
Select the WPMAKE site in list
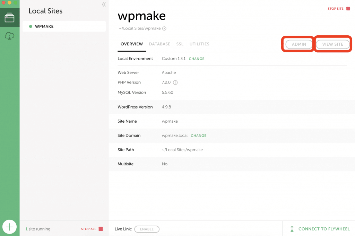tap(64, 26)
